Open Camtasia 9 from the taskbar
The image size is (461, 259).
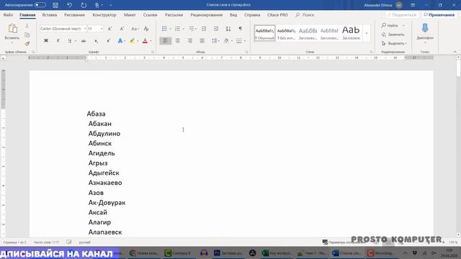point(178,253)
